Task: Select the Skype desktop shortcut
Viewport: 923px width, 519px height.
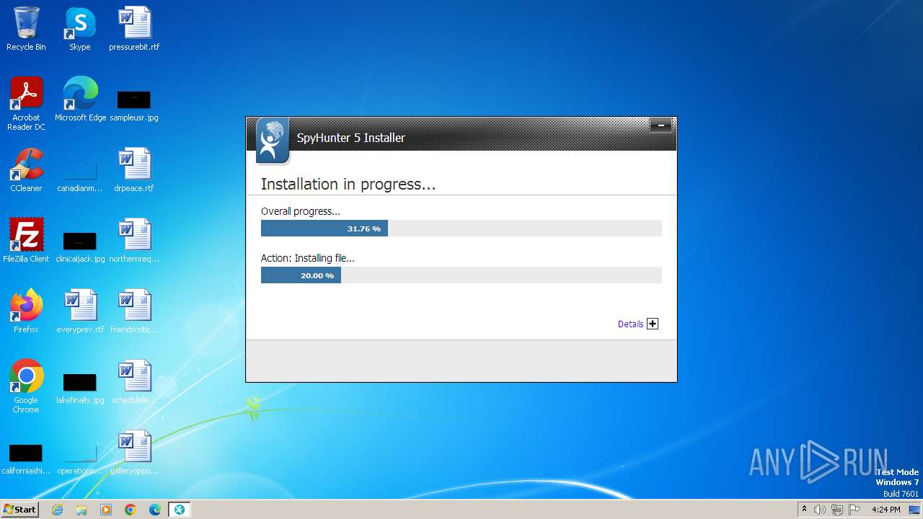Action: pos(79,29)
